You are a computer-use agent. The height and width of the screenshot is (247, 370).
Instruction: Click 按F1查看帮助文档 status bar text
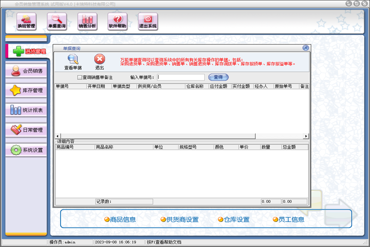pyautogui.click(x=164, y=242)
